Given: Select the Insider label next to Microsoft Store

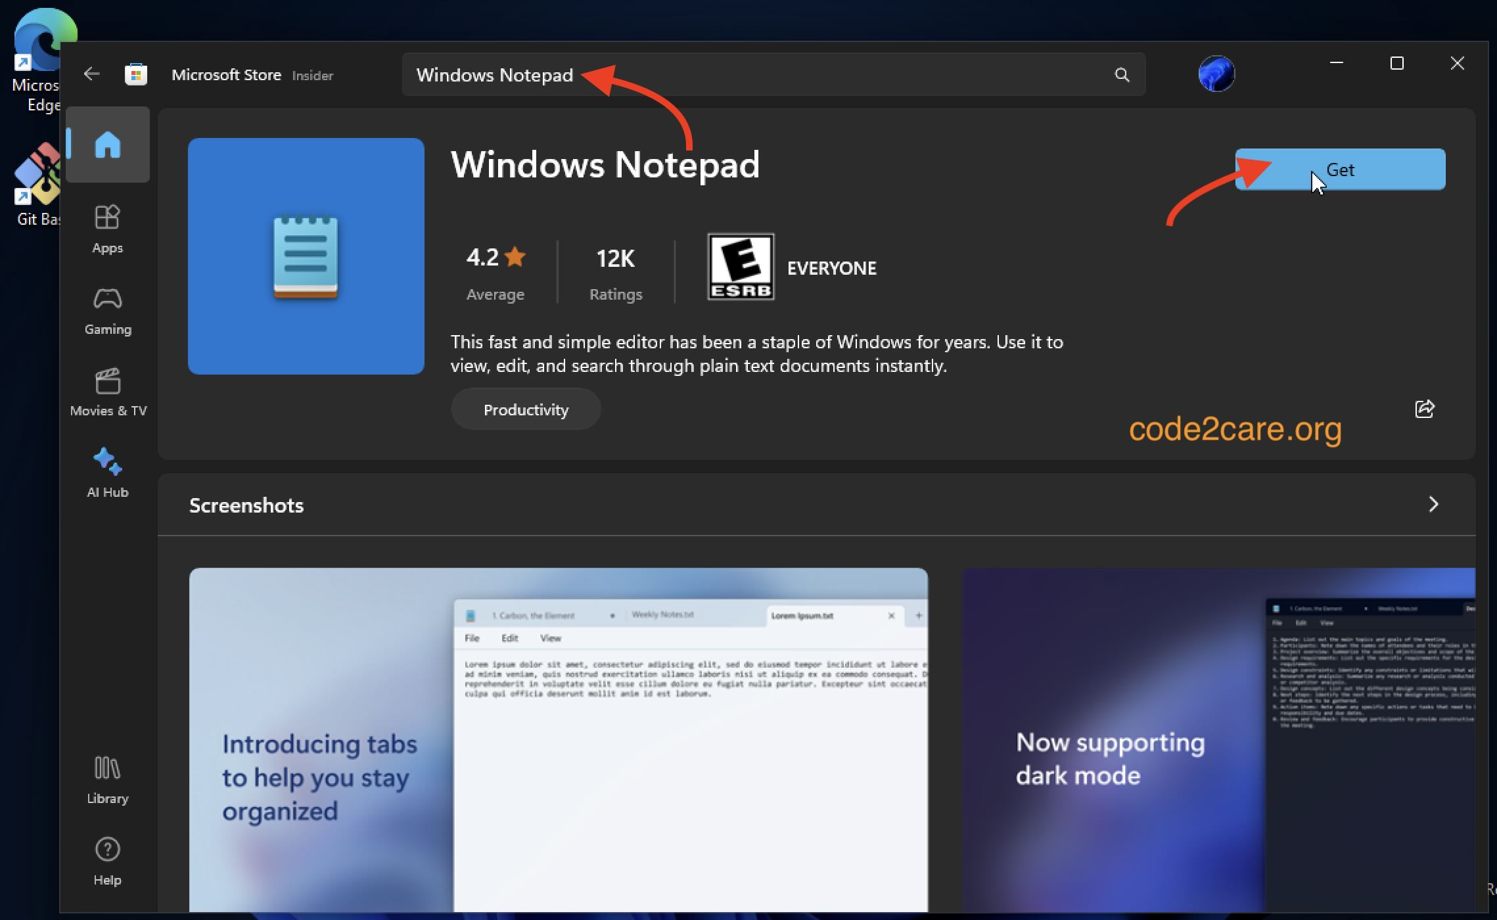Looking at the screenshot, I should pyautogui.click(x=313, y=76).
